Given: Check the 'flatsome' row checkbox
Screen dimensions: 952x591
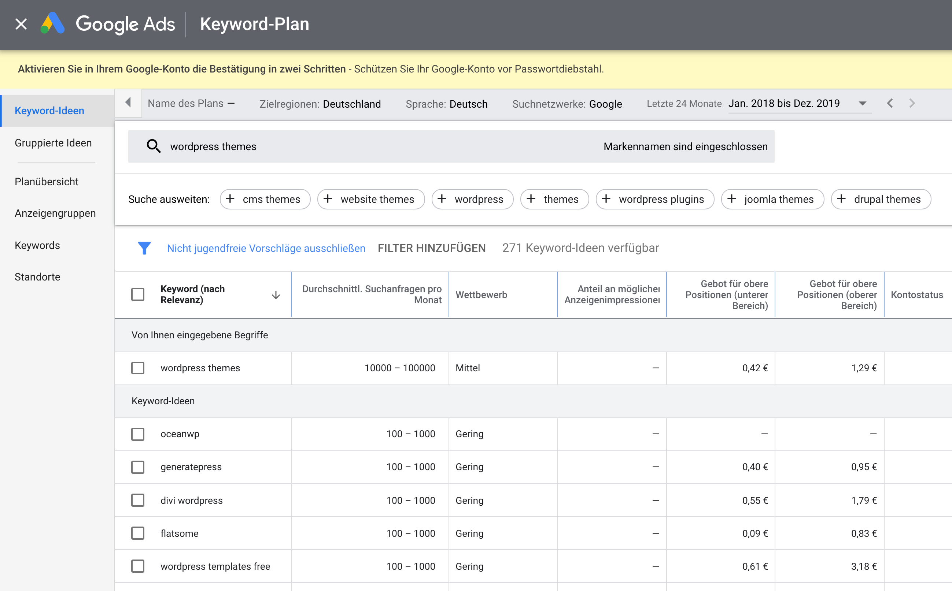Looking at the screenshot, I should 138,533.
